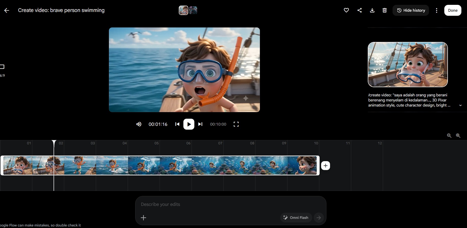
Task: Click the history prompt text starting /create video
Action: pyautogui.click(x=409, y=100)
